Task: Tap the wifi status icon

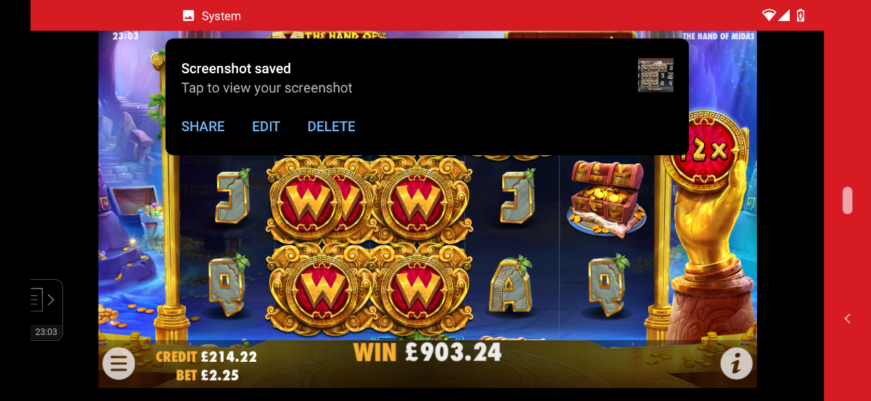Action: [x=769, y=15]
